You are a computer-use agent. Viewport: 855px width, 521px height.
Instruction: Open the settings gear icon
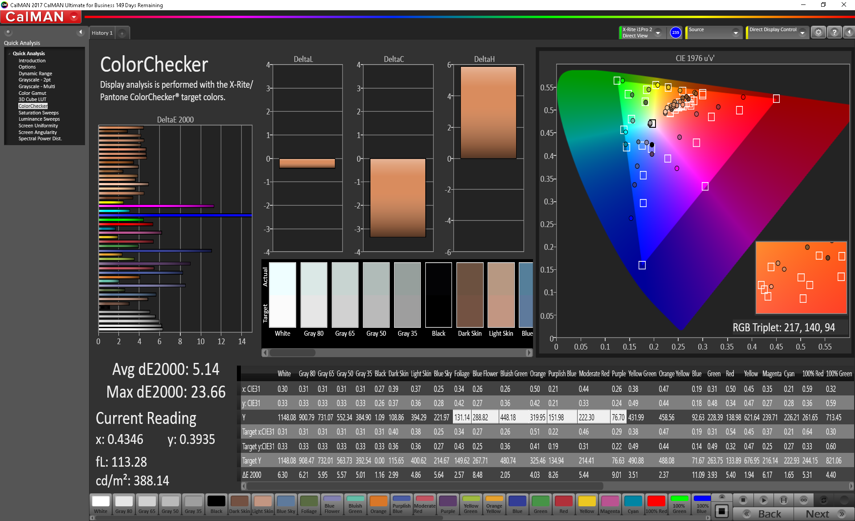tap(818, 33)
